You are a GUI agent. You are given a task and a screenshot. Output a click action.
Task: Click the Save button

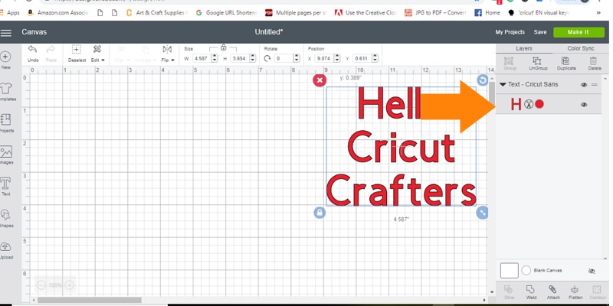pyautogui.click(x=540, y=32)
